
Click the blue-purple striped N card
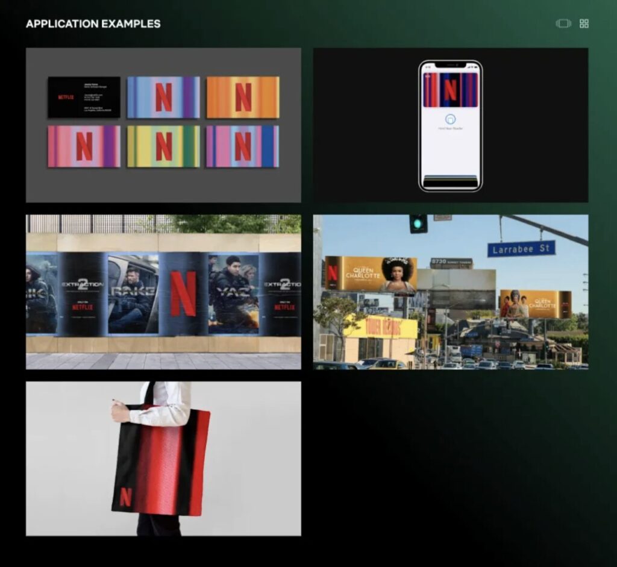point(163,97)
